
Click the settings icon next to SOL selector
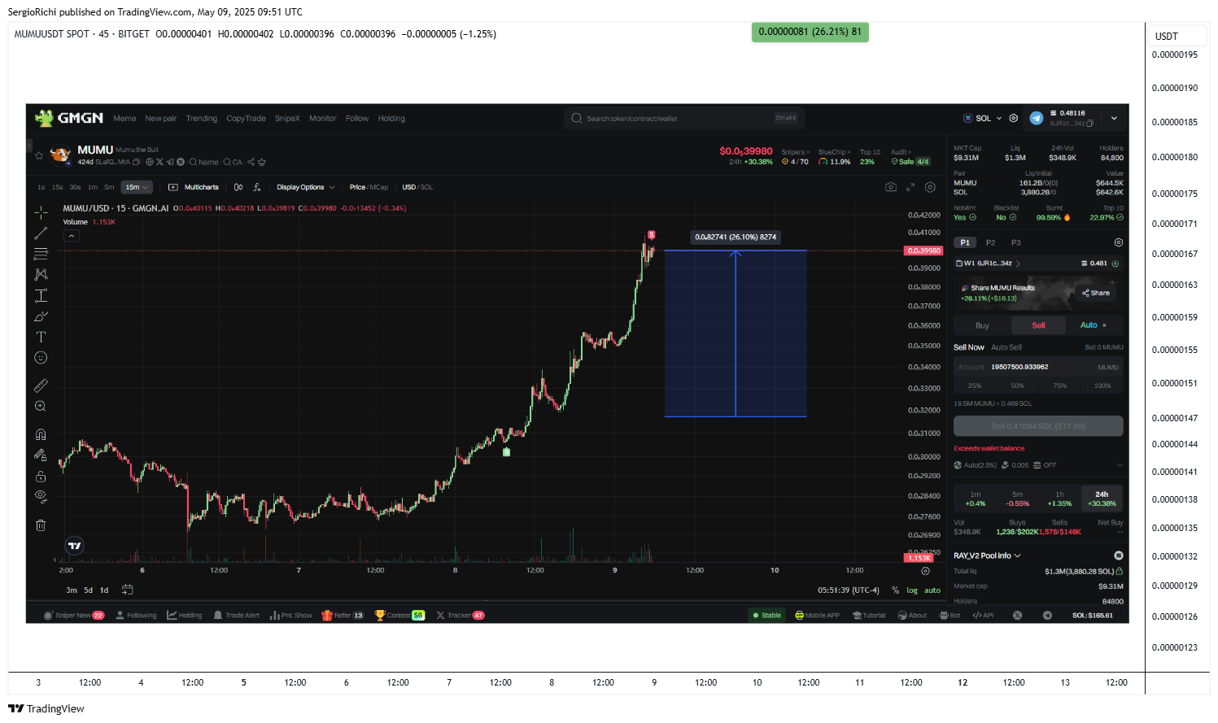1014,118
